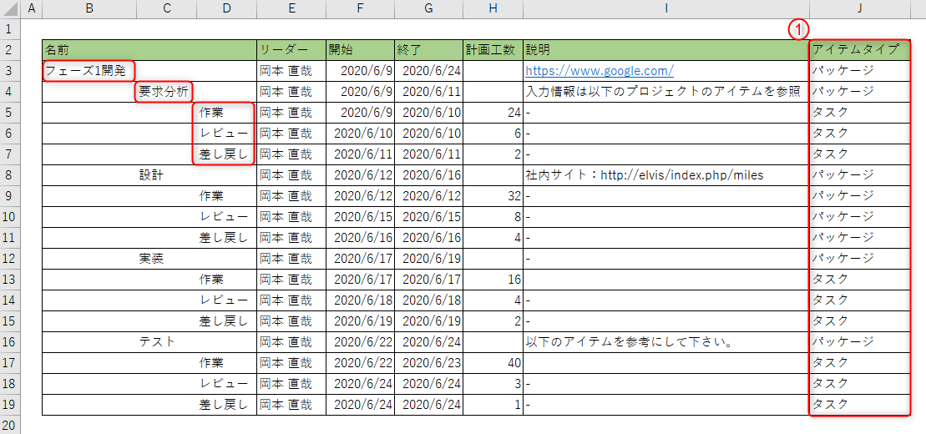Viewport: 926px width, 434px height.
Task: Select row 12 header
Action: point(11,259)
